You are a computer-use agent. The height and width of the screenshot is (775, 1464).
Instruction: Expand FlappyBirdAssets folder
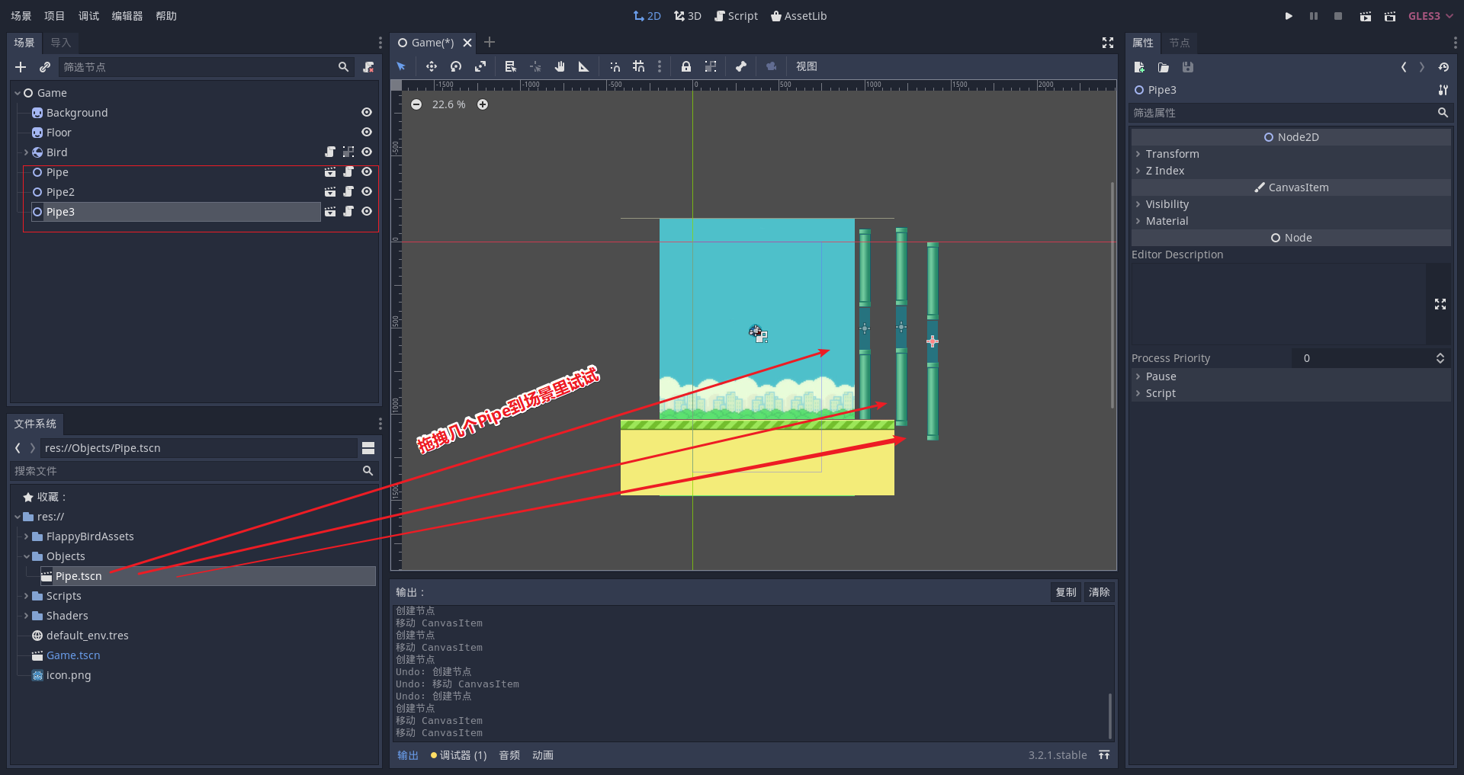(x=27, y=536)
